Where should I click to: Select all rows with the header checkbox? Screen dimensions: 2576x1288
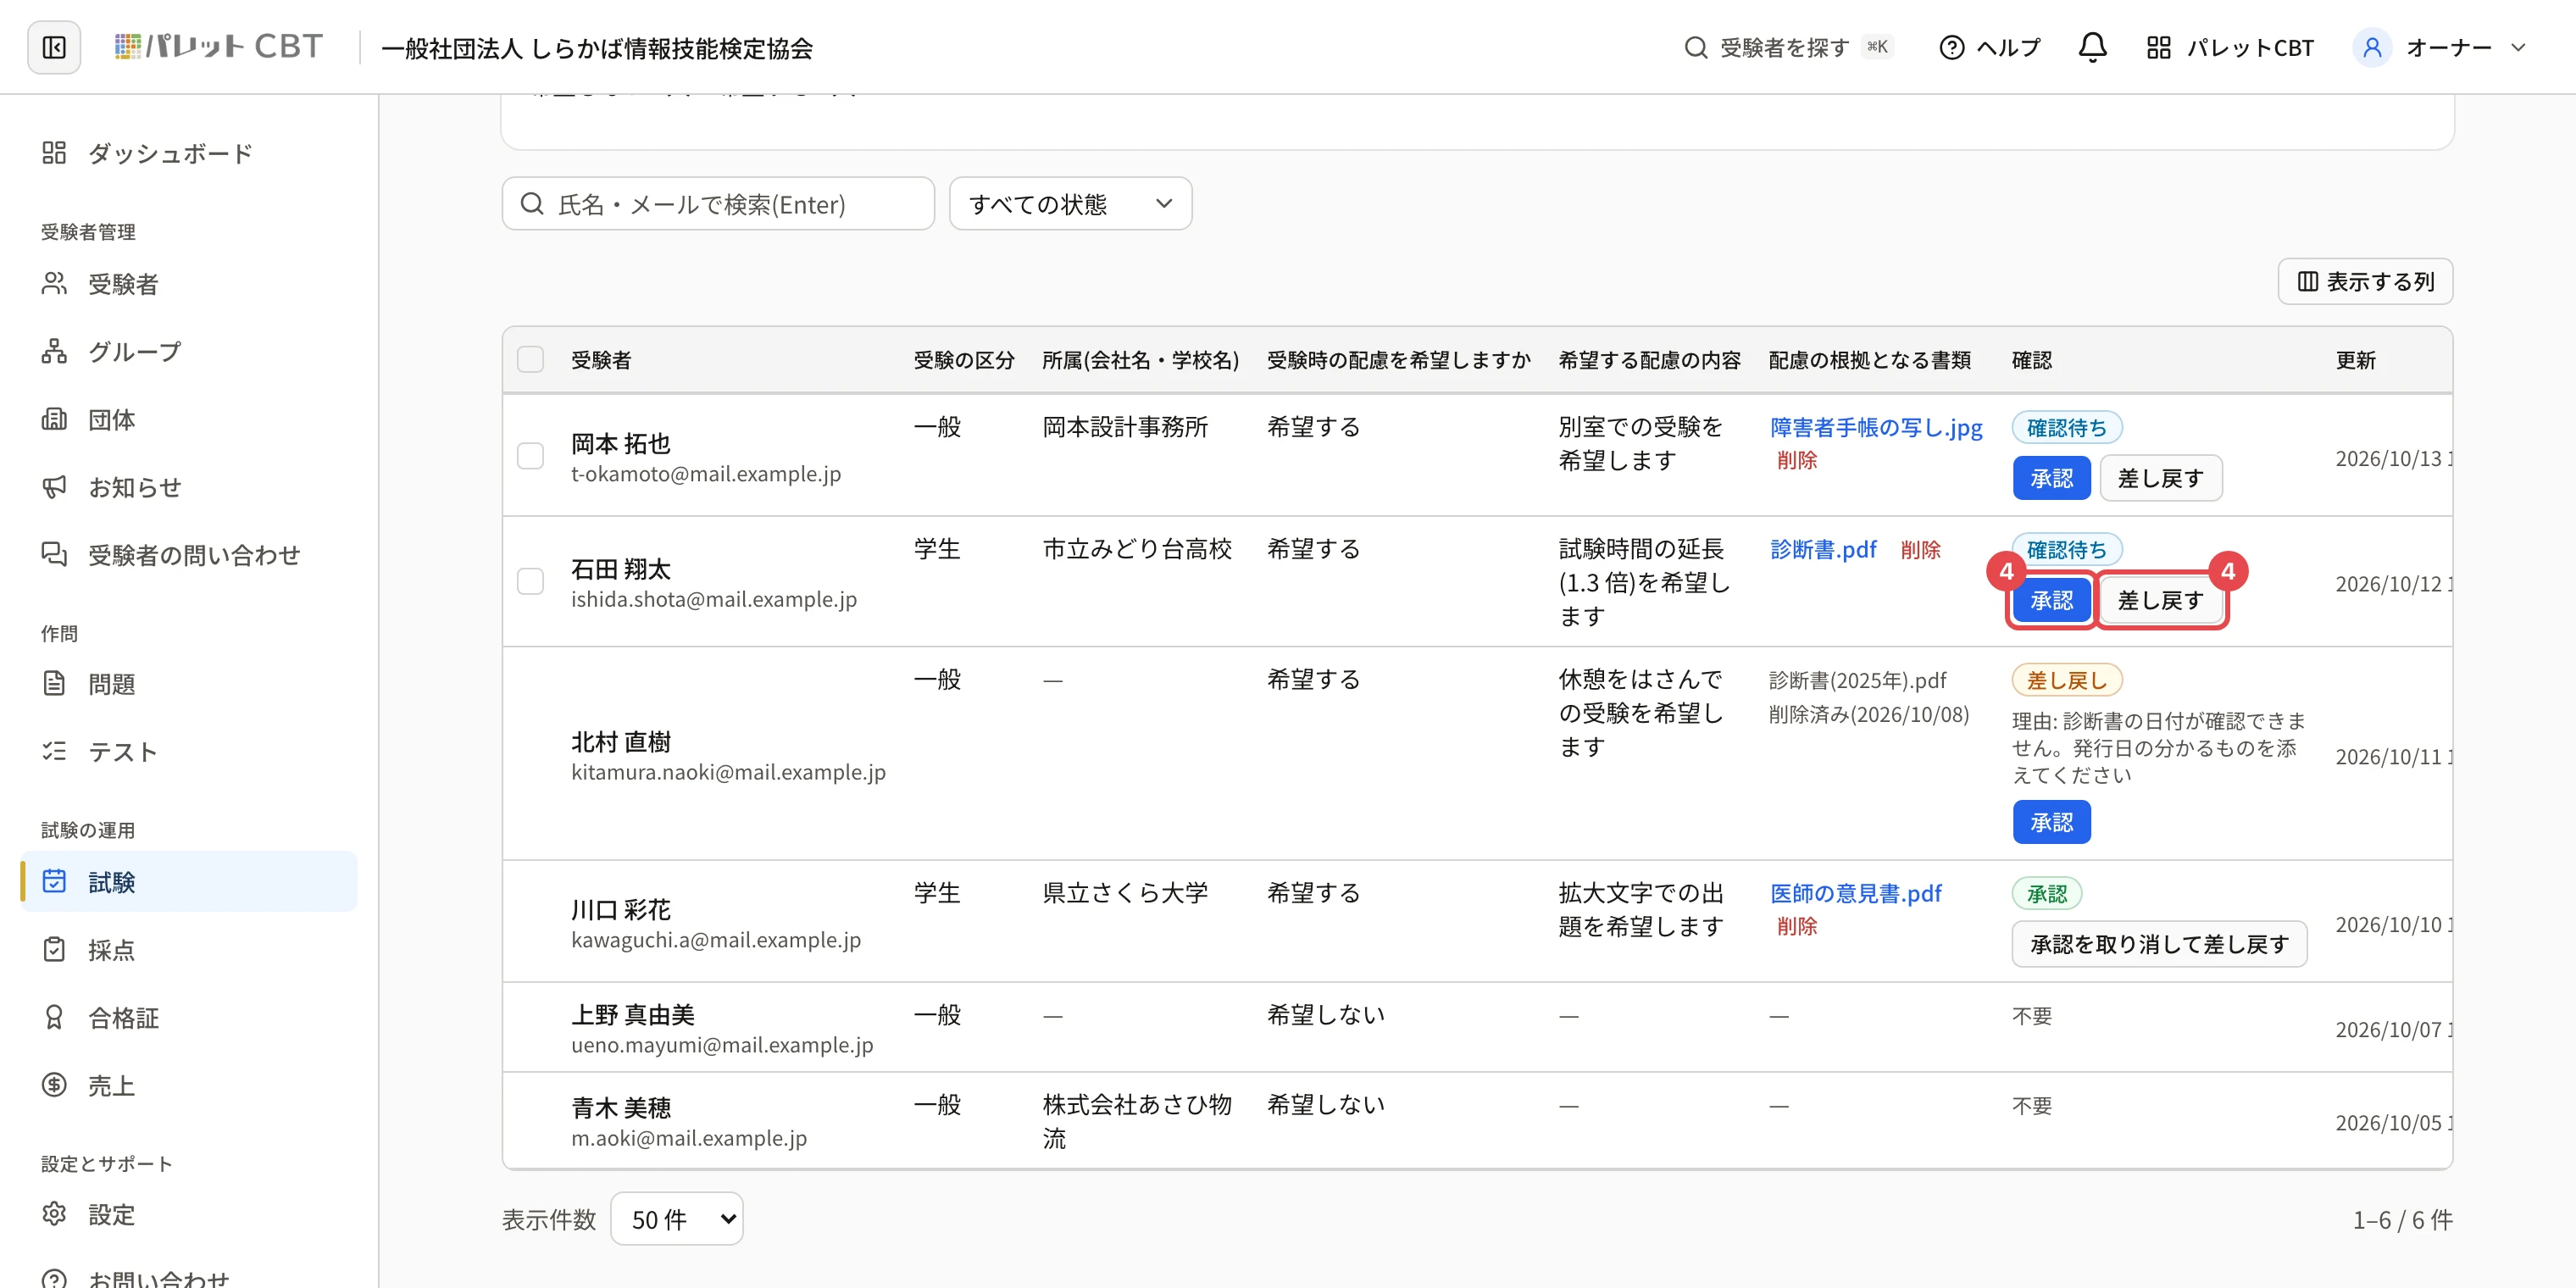pos(530,359)
